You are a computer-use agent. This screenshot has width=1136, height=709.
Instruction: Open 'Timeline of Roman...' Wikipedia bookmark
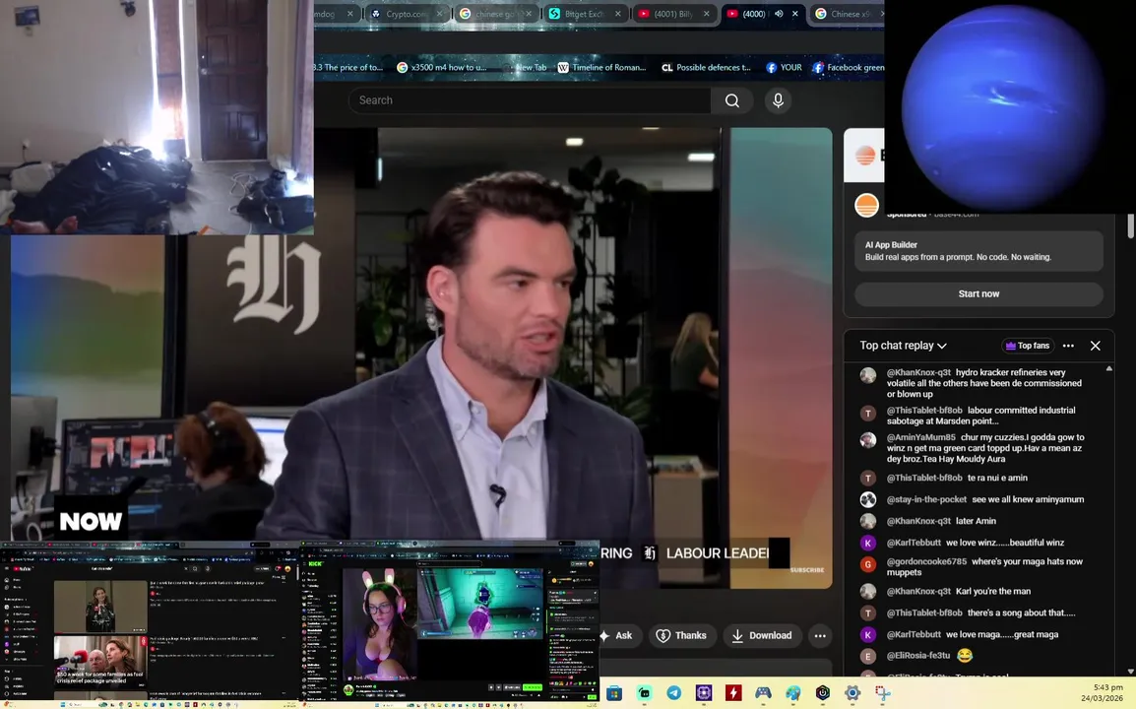(x=601, y=67)
